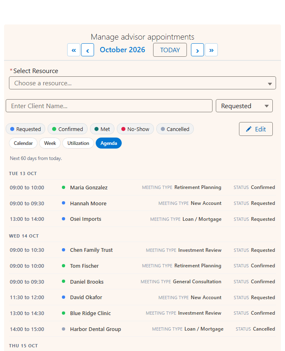Click 13:00 to 14:00 time for Osei Imports

(27, 219)
